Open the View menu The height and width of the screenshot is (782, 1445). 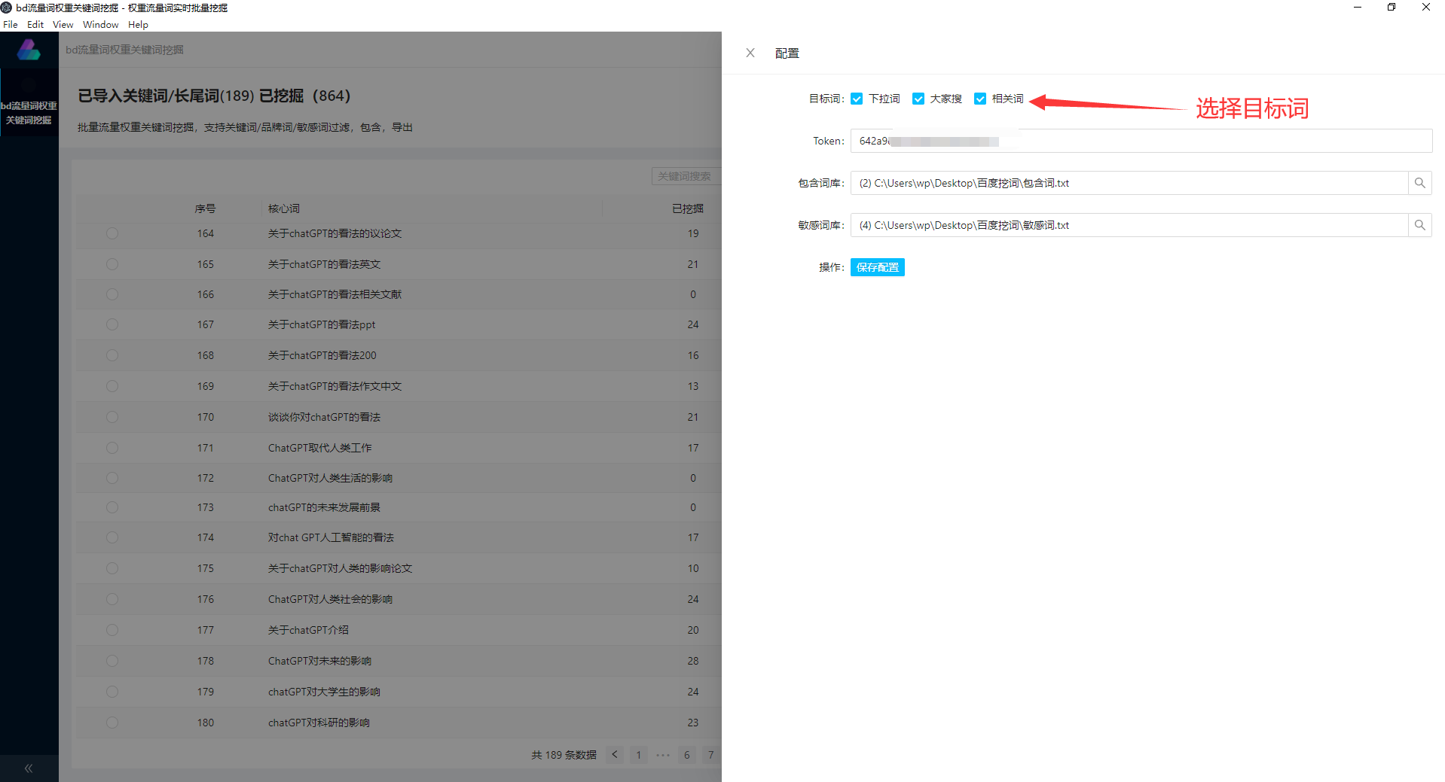point(63,24)
